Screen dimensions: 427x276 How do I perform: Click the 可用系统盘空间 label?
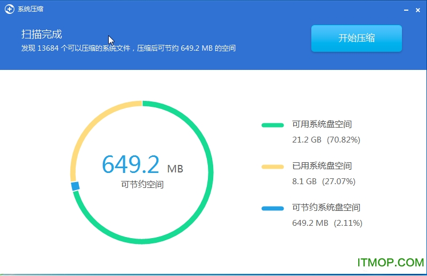click(x=322, y=124)
